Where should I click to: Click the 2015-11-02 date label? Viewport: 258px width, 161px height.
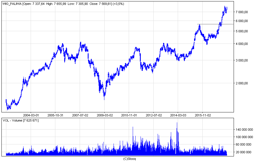point(203,115)
